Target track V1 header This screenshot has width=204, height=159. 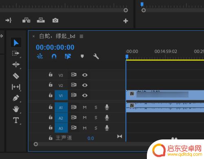61,95
